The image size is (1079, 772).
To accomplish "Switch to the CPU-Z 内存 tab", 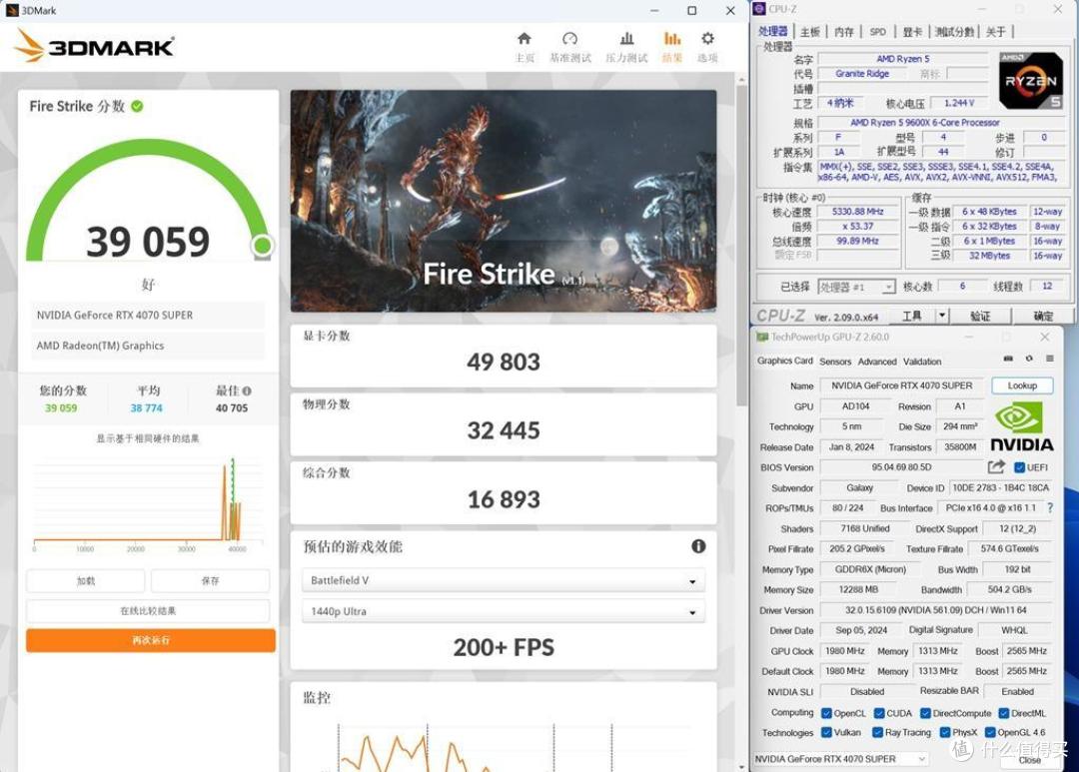I will coord(843,32).
